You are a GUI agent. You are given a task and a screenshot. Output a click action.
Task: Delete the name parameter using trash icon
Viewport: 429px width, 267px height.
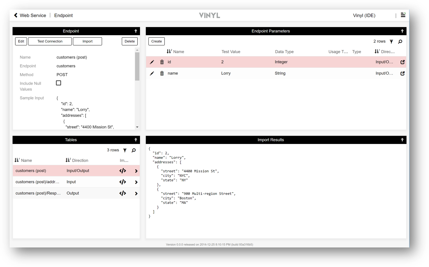pyautogui.click(x=162, y=73)
